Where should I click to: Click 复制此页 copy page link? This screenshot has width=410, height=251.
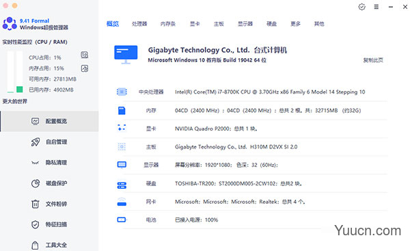[x=373, y=60]
